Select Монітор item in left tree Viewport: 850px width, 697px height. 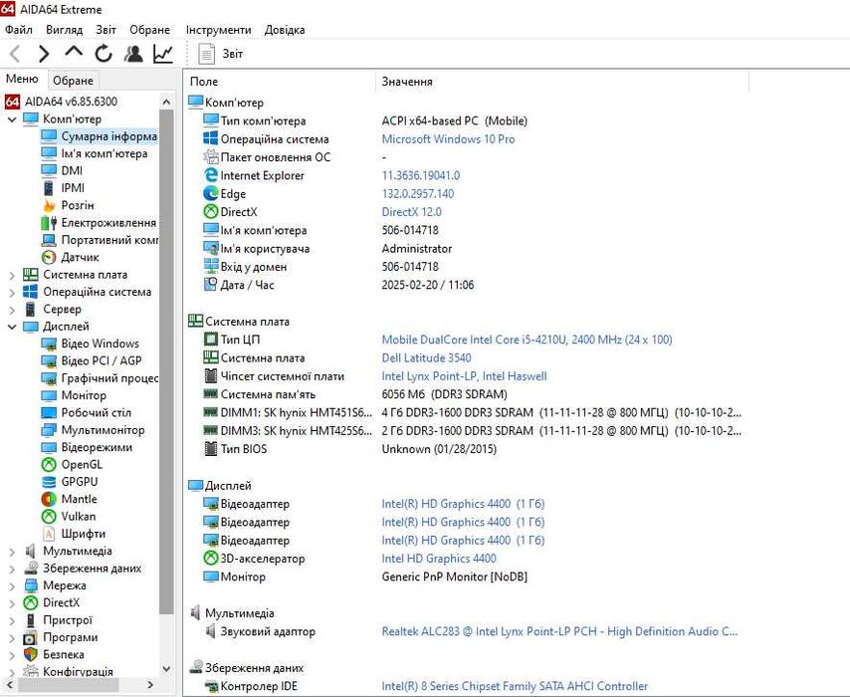tap(84, 395)
